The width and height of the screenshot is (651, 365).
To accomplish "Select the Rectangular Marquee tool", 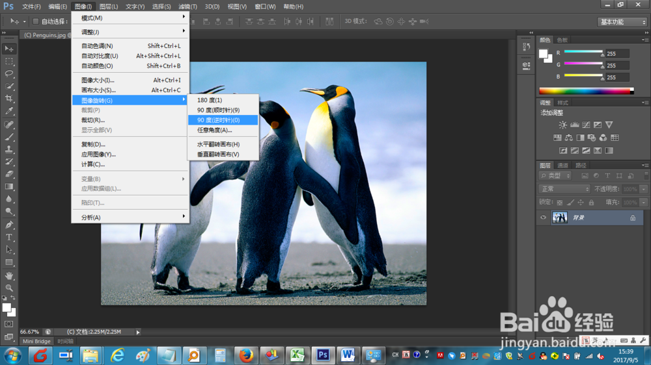I will point(8,61).
